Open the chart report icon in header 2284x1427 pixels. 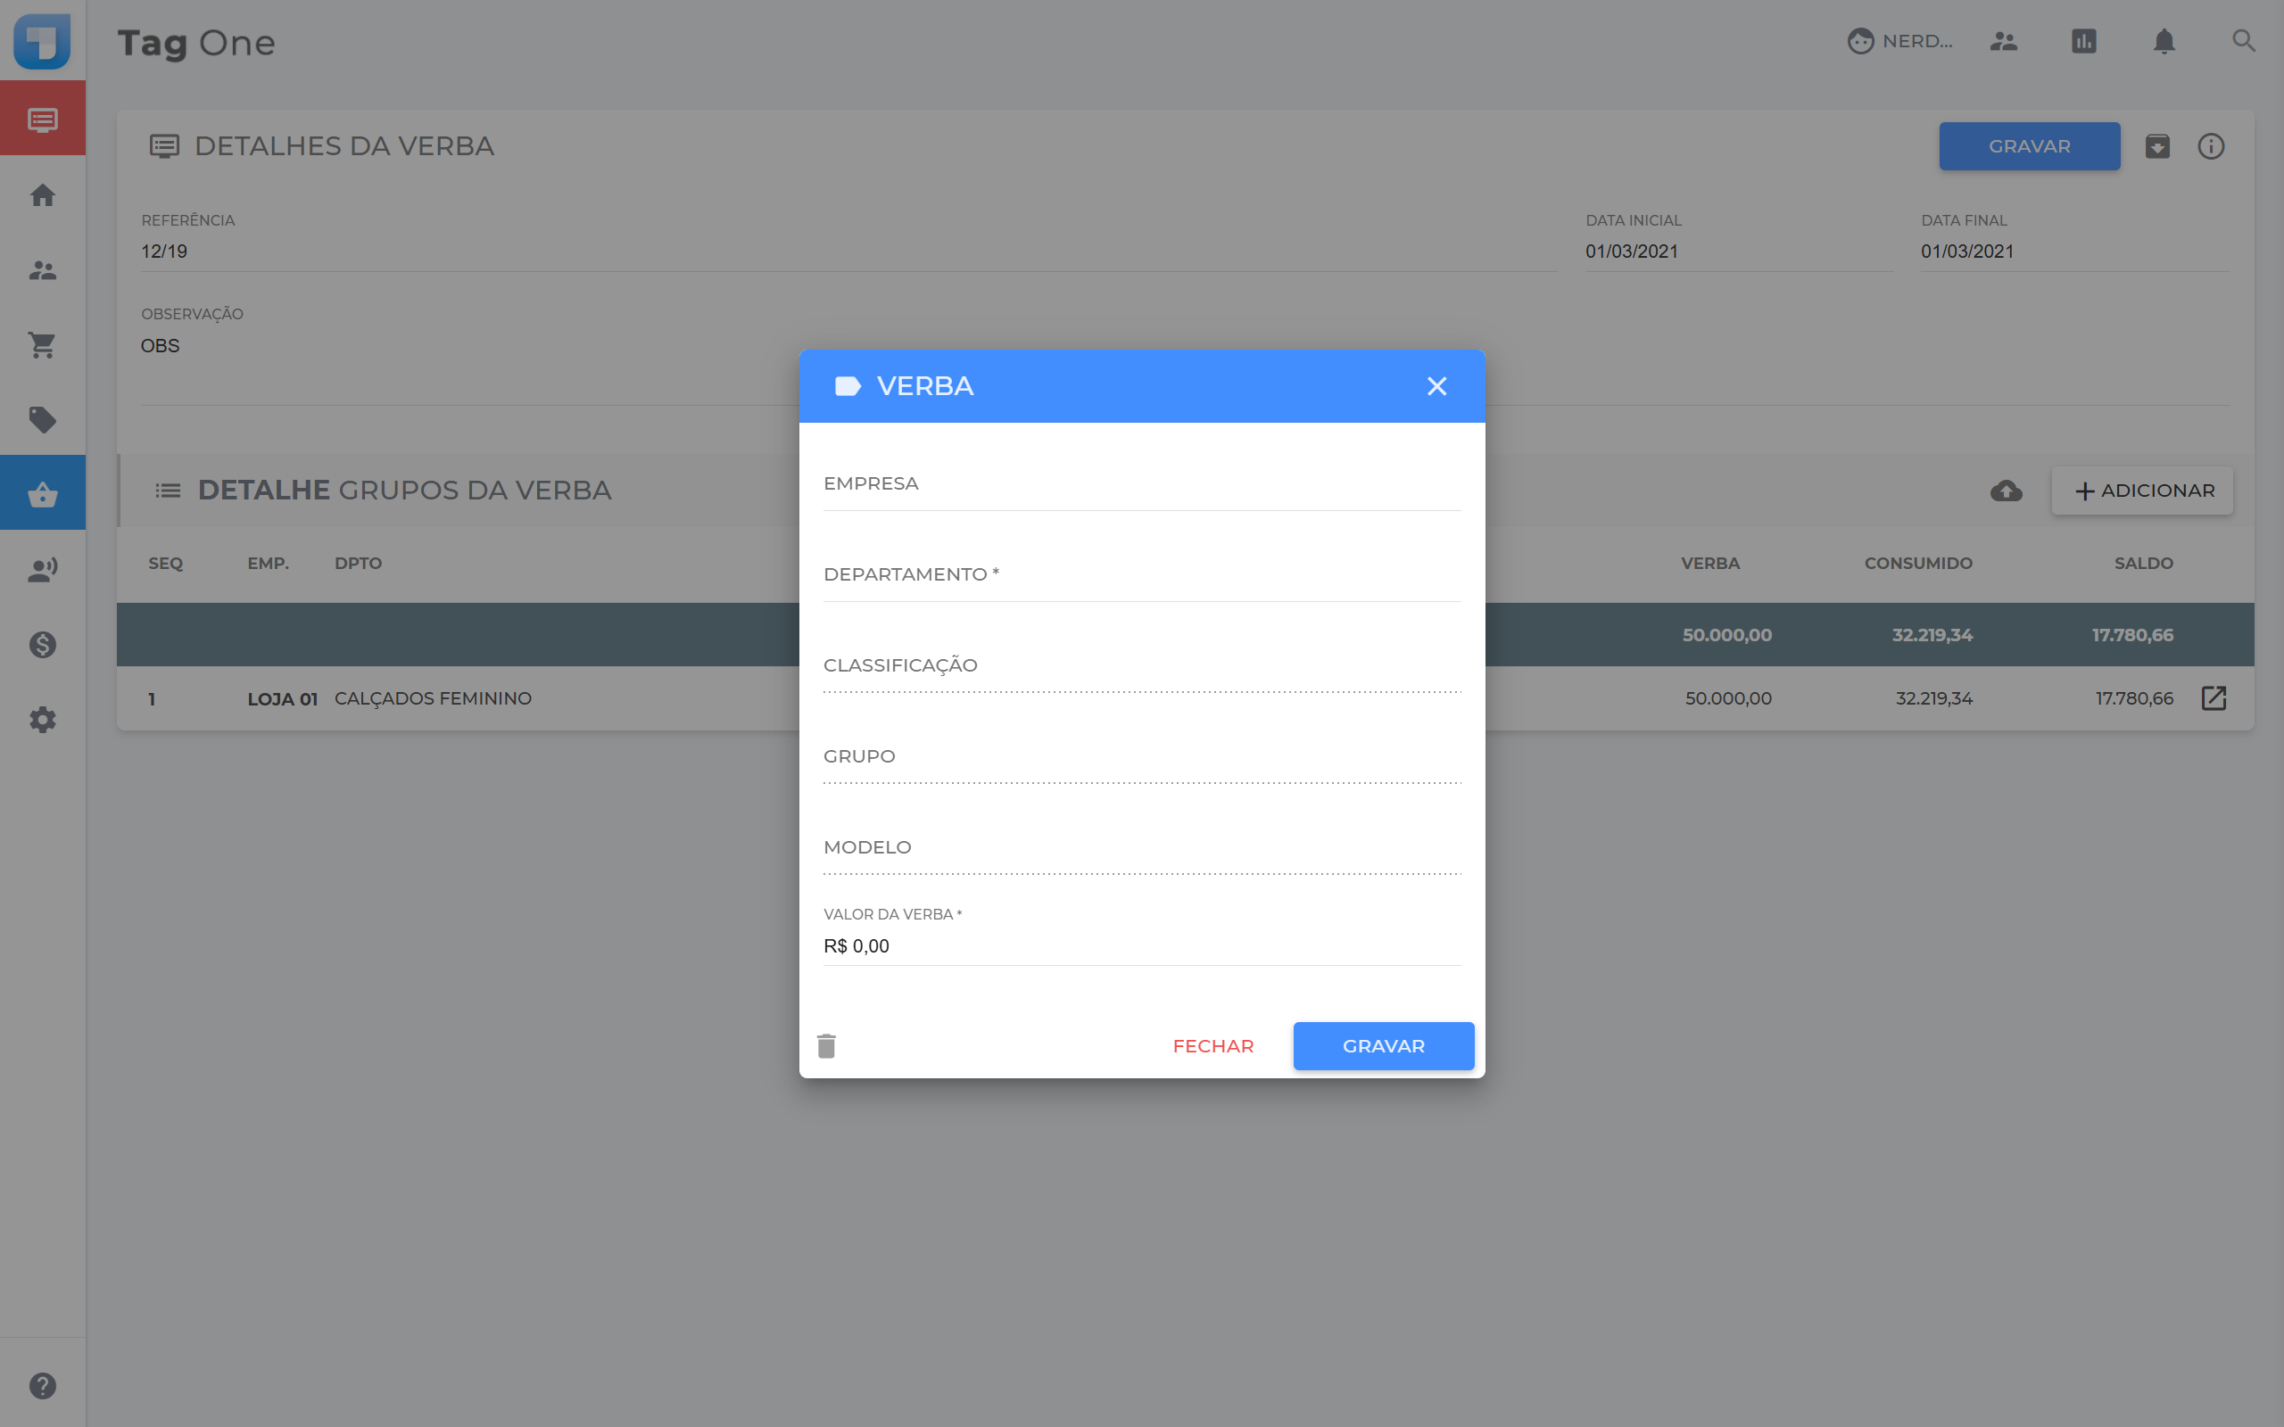pos(2083,42)
